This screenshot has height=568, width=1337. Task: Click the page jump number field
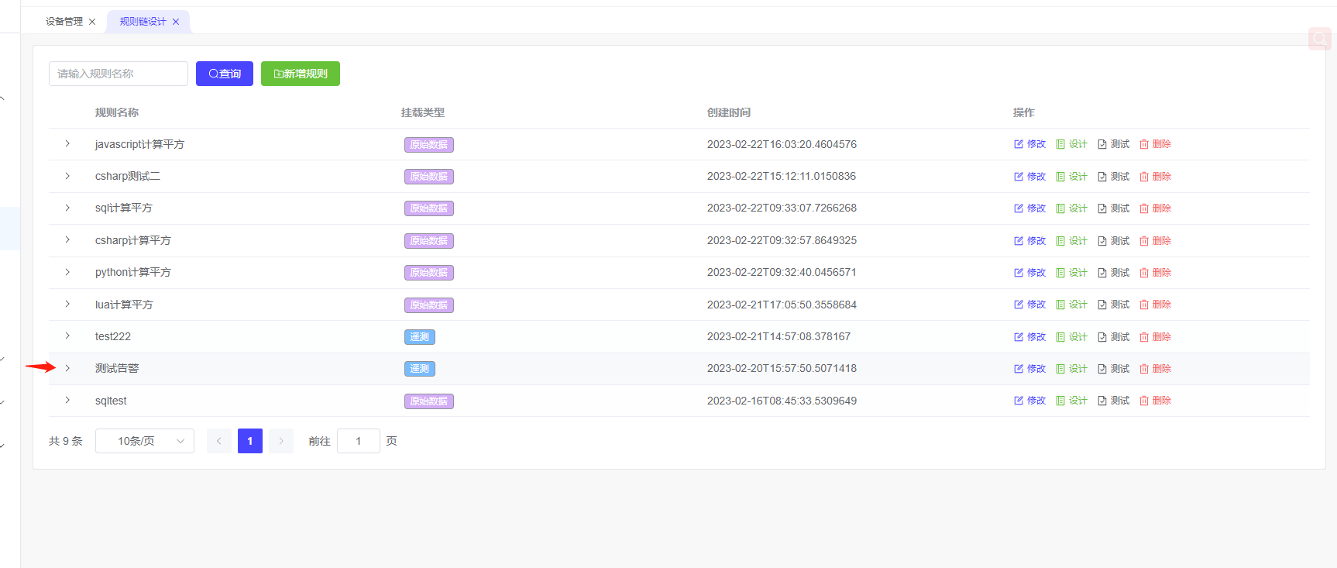click(359, 441)
